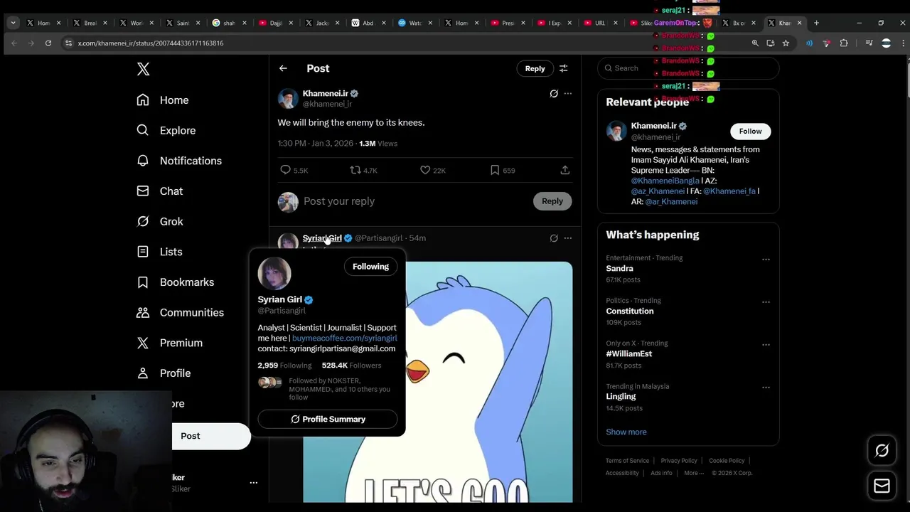Image resolution: width=910 pixels, height=512 pixels.
Task: Open the browser extensions puzzle icon
Action: 844,43
